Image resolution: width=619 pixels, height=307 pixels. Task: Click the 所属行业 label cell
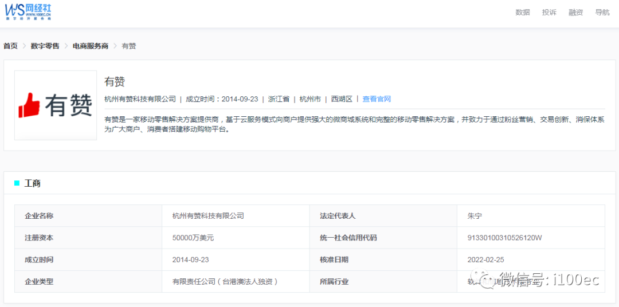click(383, 282)
